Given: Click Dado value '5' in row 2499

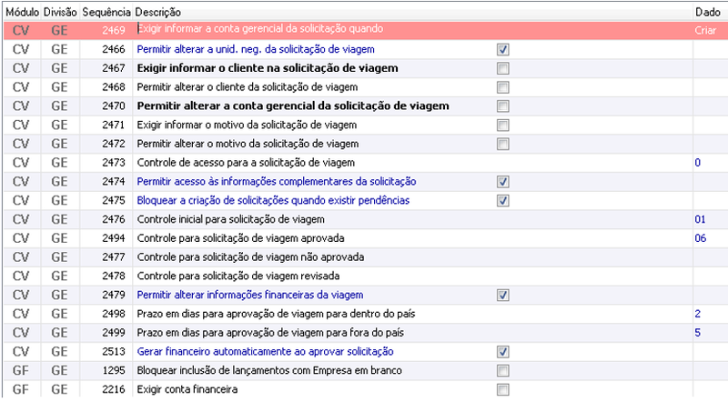Looking at the screenshot, I should (697, 333).
